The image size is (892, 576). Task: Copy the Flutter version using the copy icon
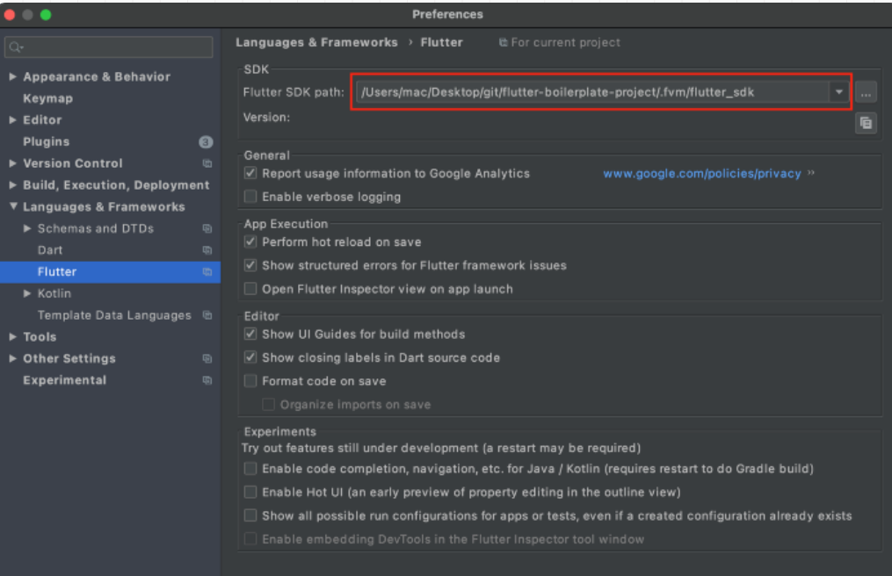(x=865, y=123)
